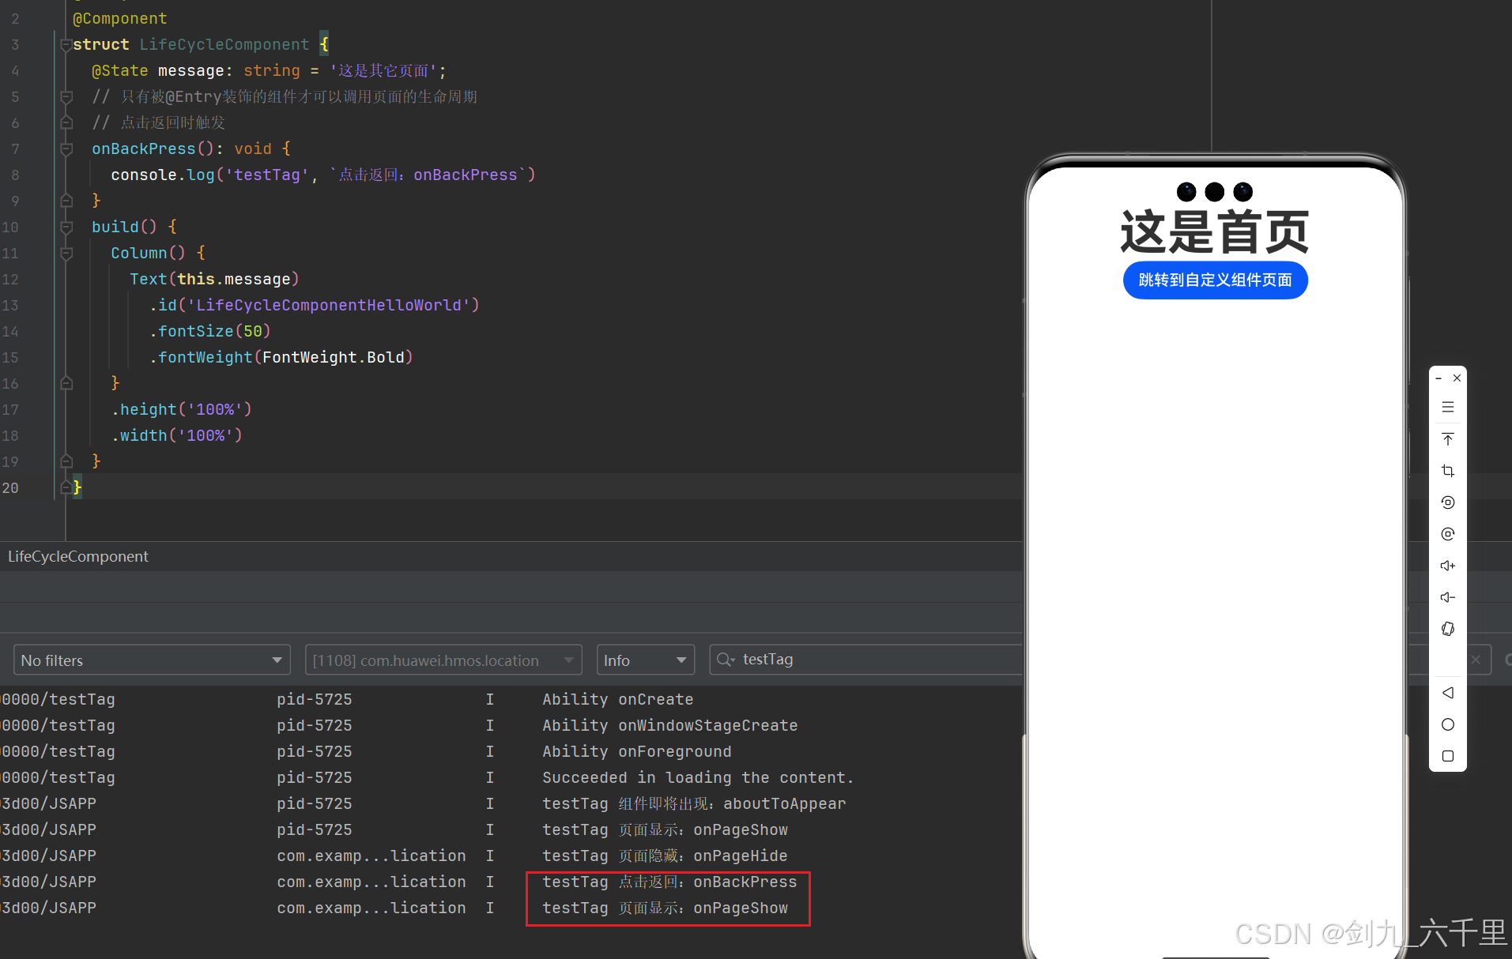The width and height of the screenshot is (1512, 959).
Task: Open the com.huawei.hmos.location process dropdown
Action: pos(443,660)
